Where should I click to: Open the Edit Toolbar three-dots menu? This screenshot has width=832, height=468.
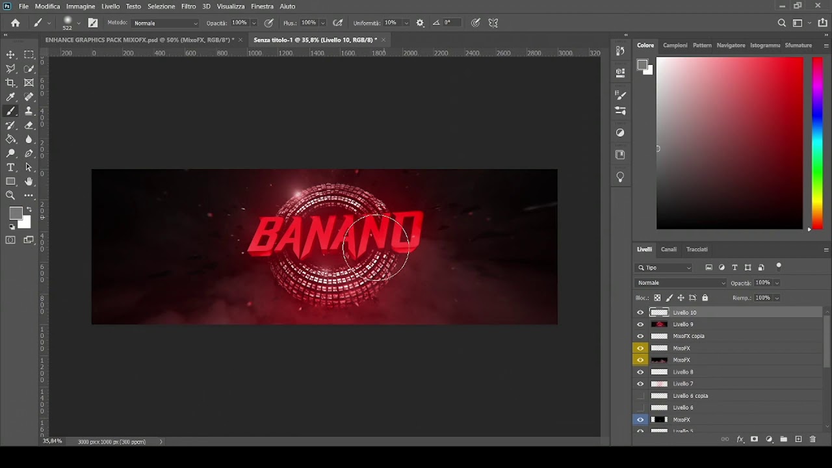29,195
